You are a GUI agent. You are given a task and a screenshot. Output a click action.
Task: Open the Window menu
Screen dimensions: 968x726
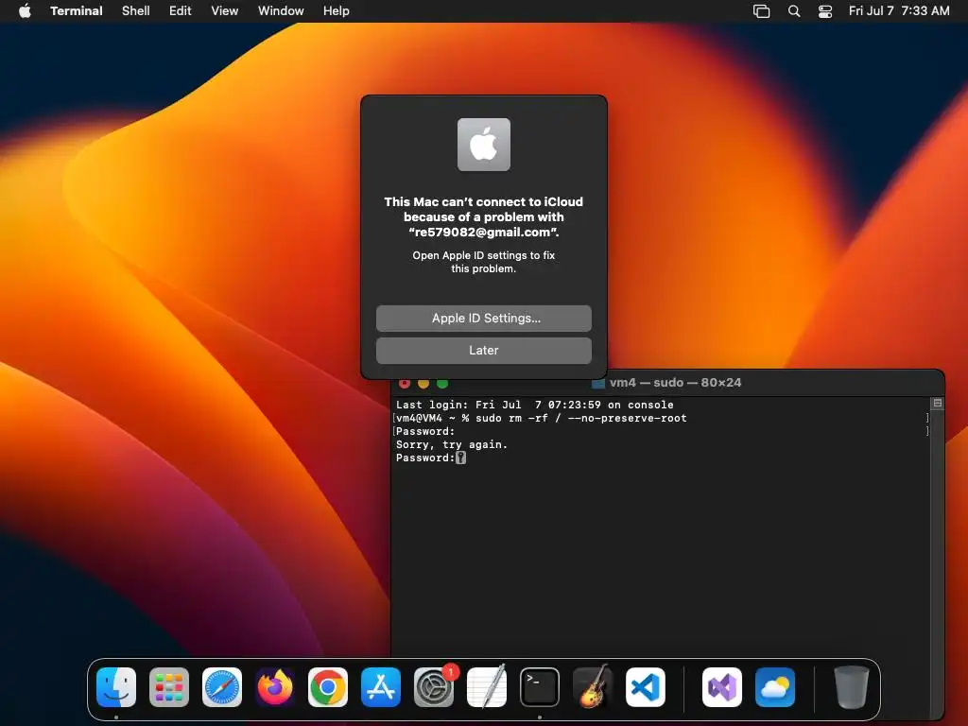pyautogui.click(x=281, y=10)
